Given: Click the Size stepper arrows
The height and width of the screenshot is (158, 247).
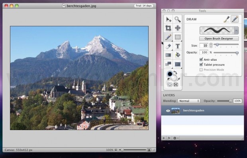Looking at the screenshot, I should [x=211, y=45].
